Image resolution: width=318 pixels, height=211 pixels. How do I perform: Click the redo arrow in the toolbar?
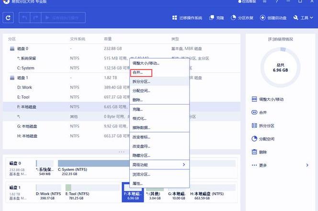[35, 18]
